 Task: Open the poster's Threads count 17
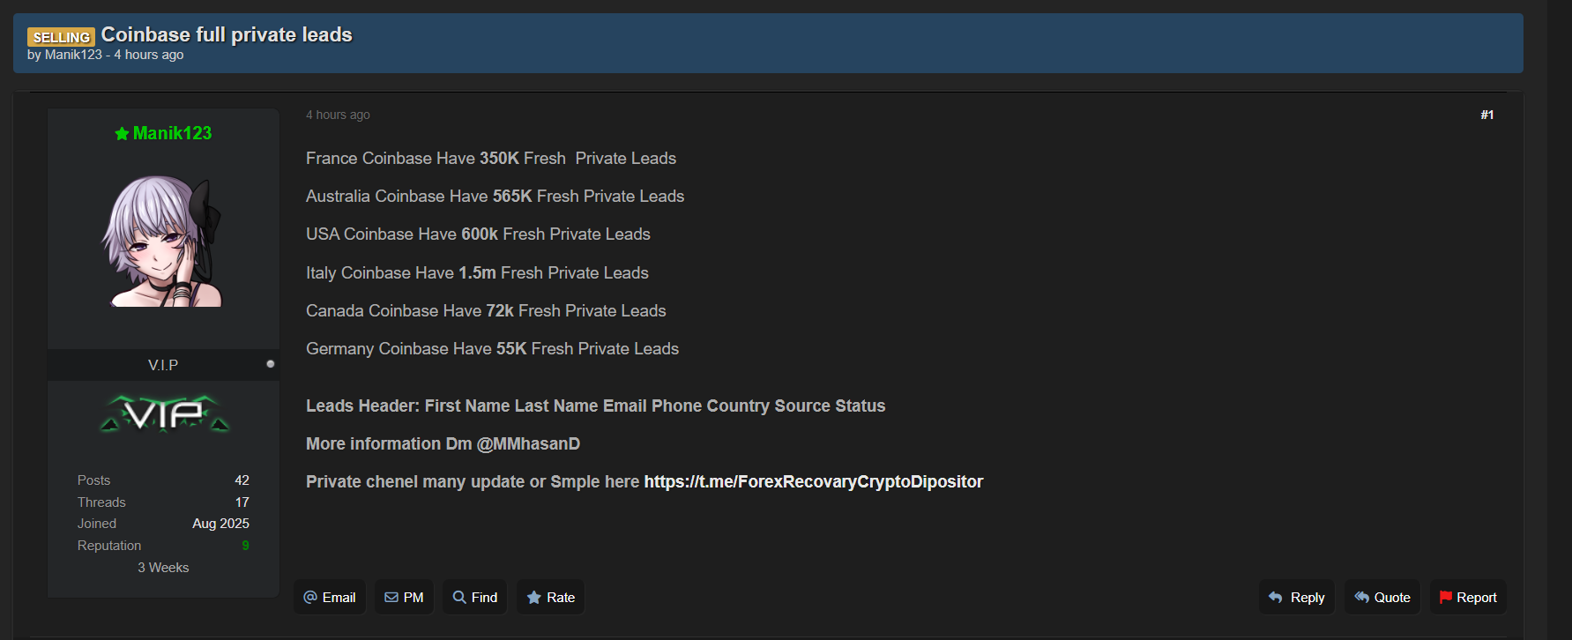(x=242, y=502)
